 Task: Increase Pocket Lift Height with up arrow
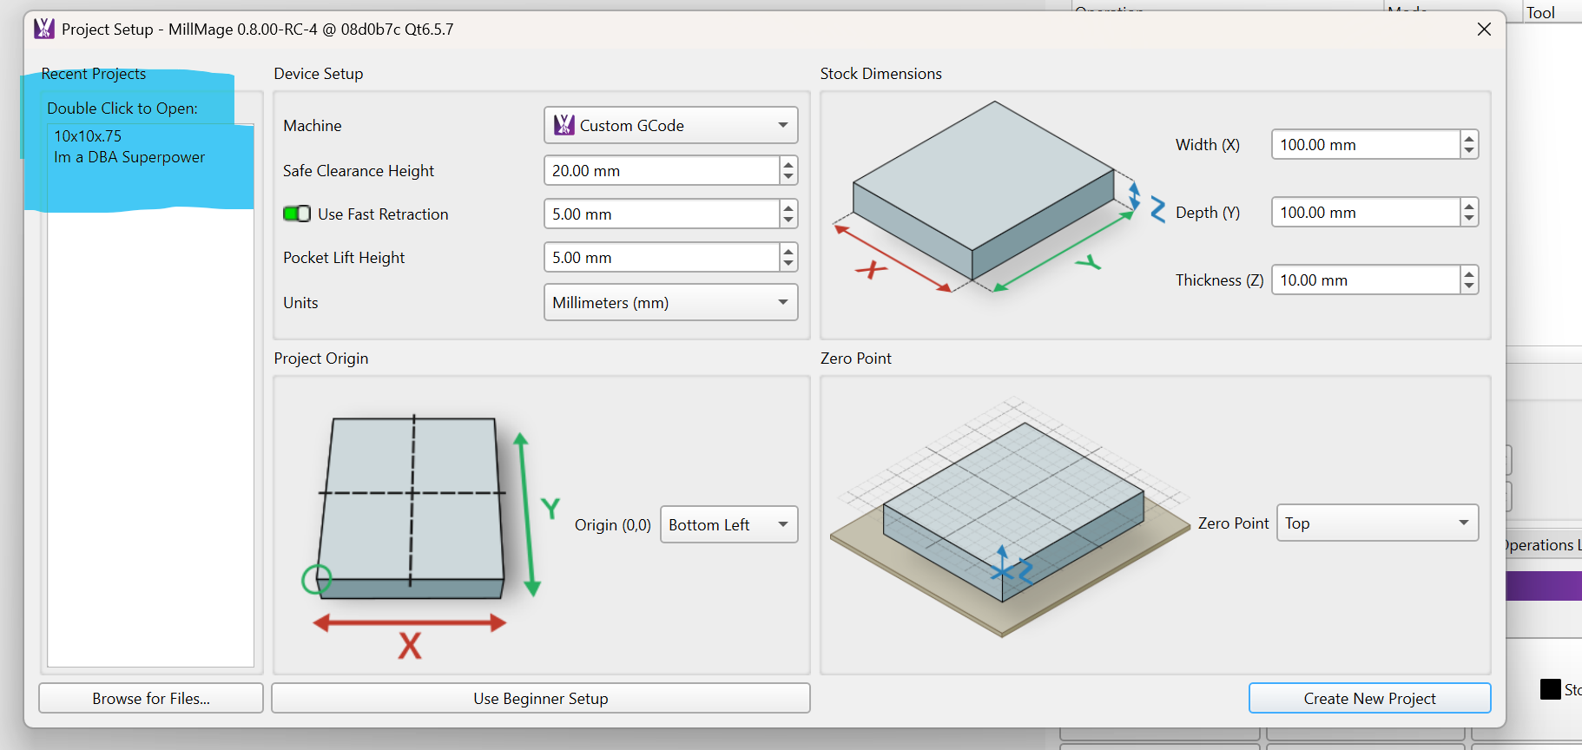click(x=788, y=250)
